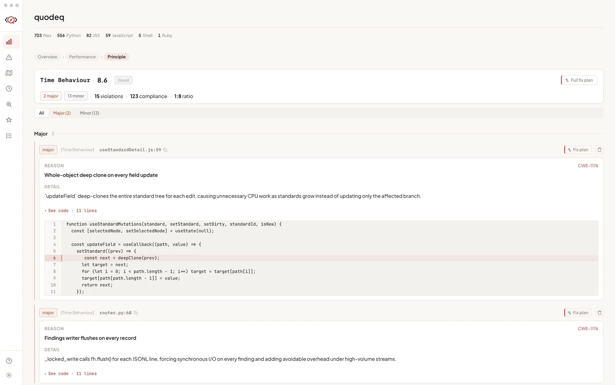Viewport: 615px width, 385px height.
Task: Click the Full fix plan button
Action: click(x=579, y=80)
